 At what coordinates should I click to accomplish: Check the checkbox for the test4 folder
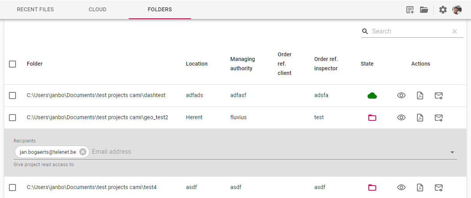click(12, 188)
